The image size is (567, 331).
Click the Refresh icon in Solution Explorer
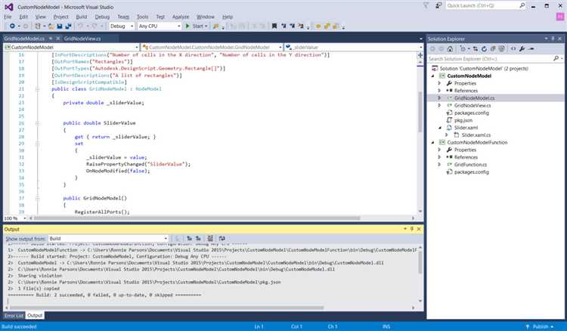(484, 49)
